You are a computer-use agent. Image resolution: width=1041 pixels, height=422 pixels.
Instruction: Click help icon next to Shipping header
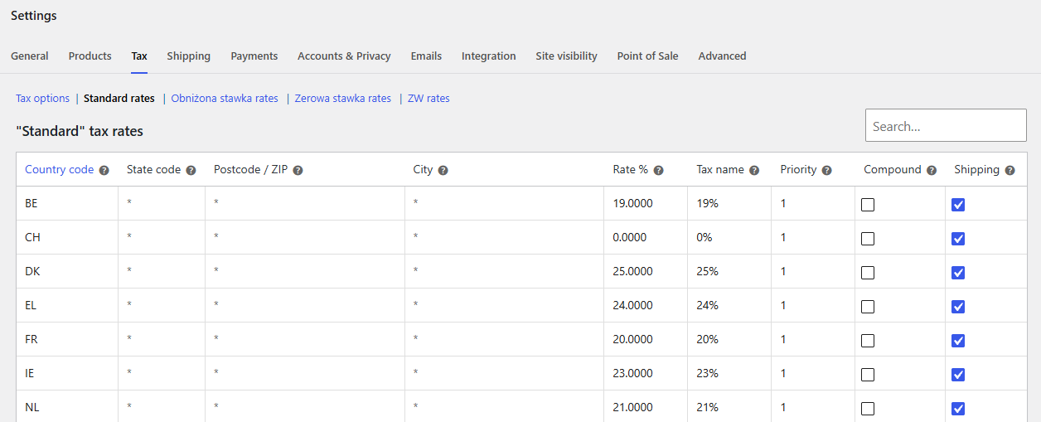point(1010,170)
